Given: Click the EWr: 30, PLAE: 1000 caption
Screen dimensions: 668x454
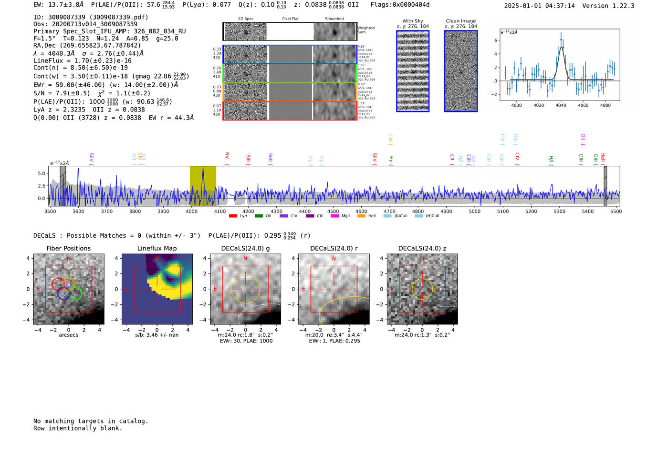Looking at the screenshot, I should 246,341.
